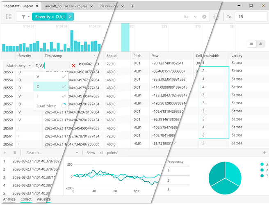The width and height of the screenshot is (269, 205).
Task: Close the logcat.txt tab
Action: pyautogui.click(x=37, y=6)
